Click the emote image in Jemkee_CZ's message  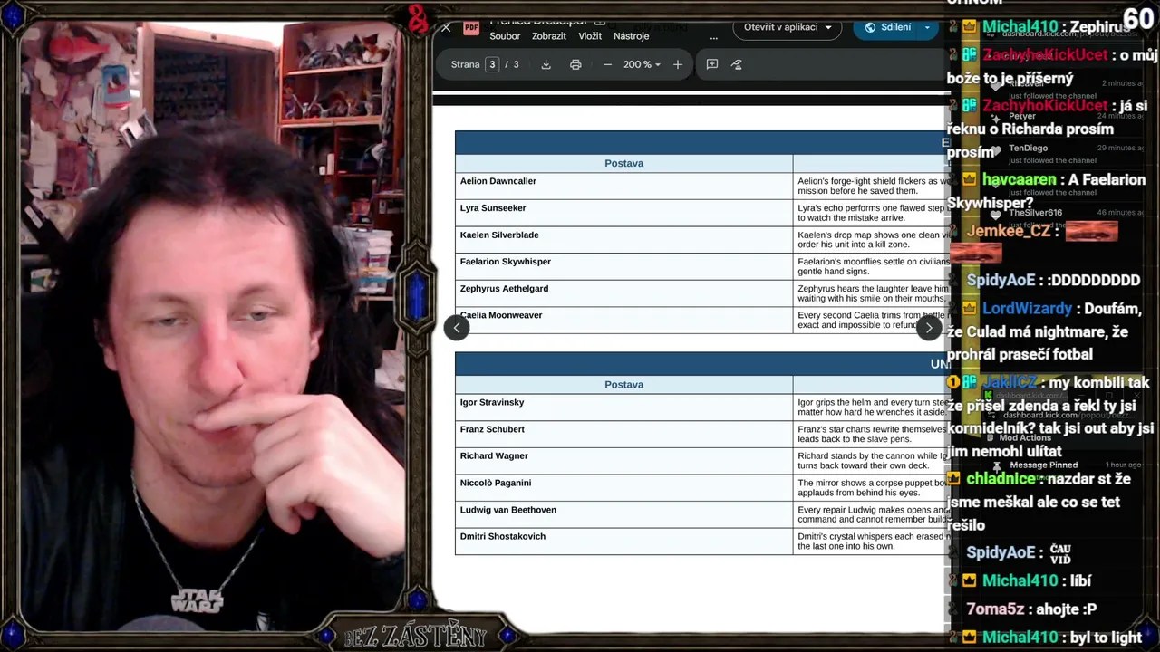tap(1091, 231)
